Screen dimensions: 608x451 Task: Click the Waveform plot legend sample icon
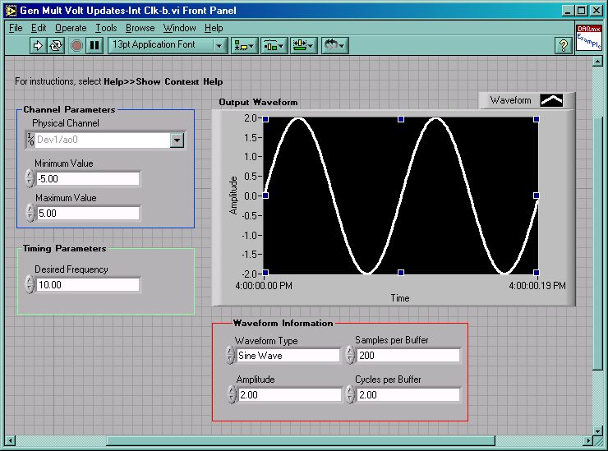tap(551, 100)
